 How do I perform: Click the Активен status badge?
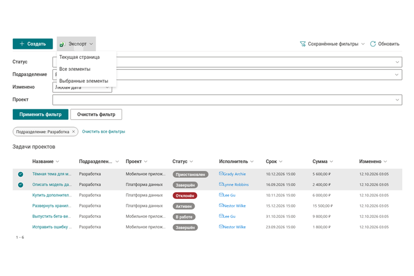click(184, 206)
